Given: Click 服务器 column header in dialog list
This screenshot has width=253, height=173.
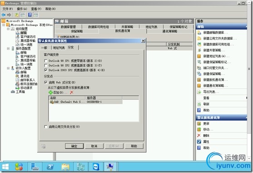Looking at the screenshot, I should (104, 98).
